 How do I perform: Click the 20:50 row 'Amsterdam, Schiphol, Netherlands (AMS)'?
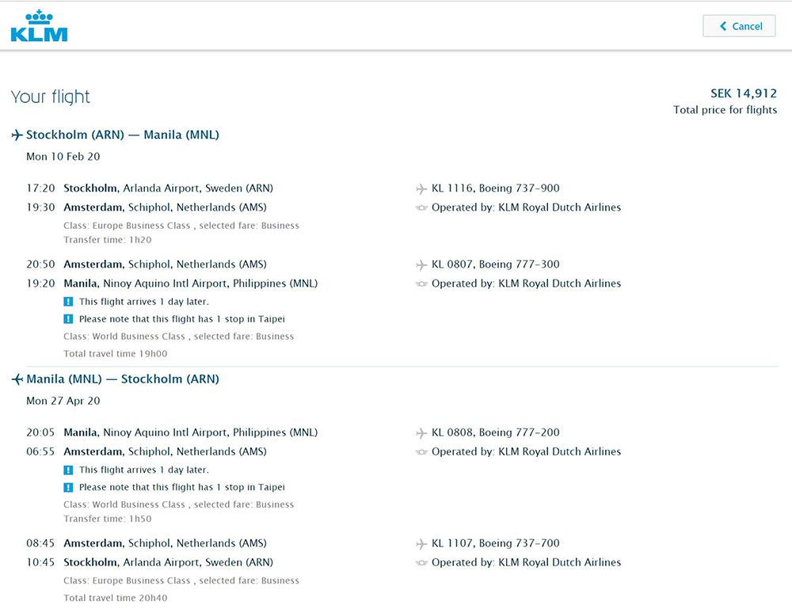pyautogui.click(x=166, y=265)
